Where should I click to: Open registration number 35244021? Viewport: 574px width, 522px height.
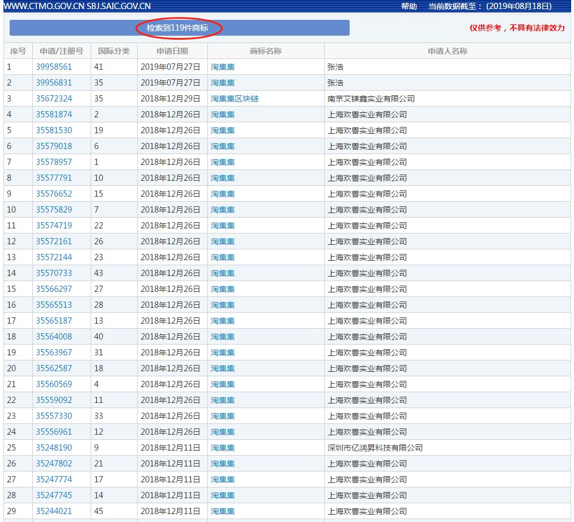[54, 511]
